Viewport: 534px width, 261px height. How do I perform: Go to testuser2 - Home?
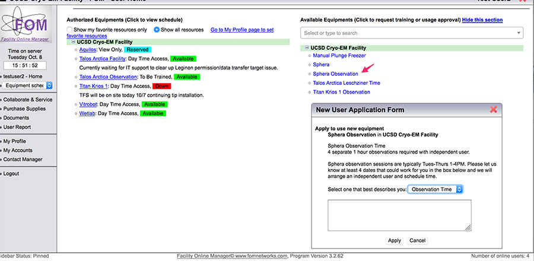pos(23,77)
